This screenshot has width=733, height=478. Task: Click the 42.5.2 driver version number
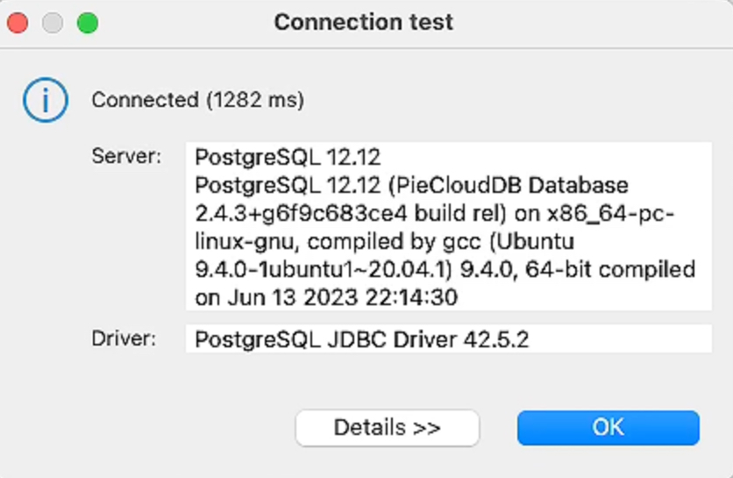point(496,339)
